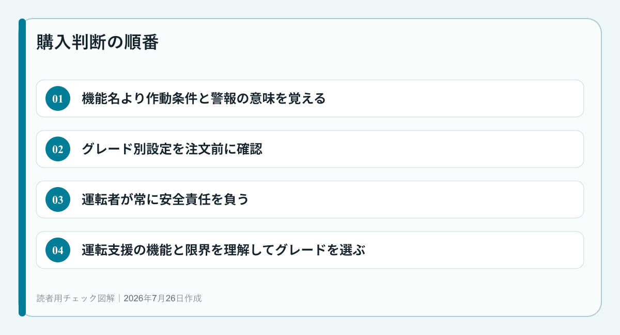The height and width of the screenshot is (335, 620).
Task: Click the heading 購入判断の順番
Action: (x=97, y=42)
